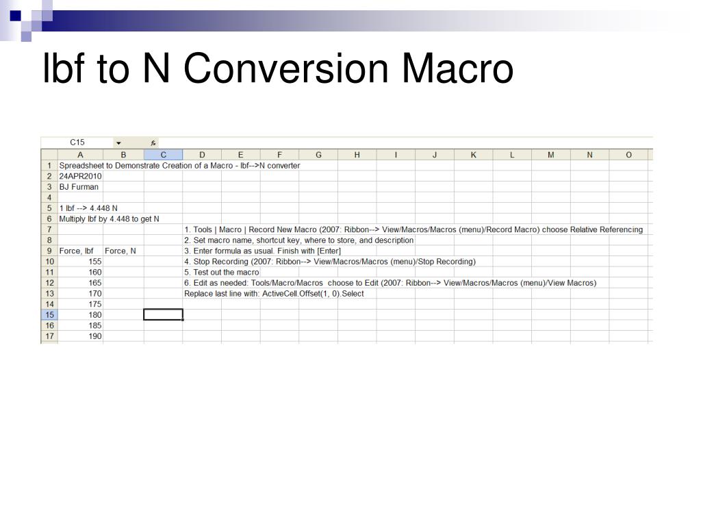This screenshot has width=701, height=526.
Task: Select row 7 header
Action: [49, 229]
